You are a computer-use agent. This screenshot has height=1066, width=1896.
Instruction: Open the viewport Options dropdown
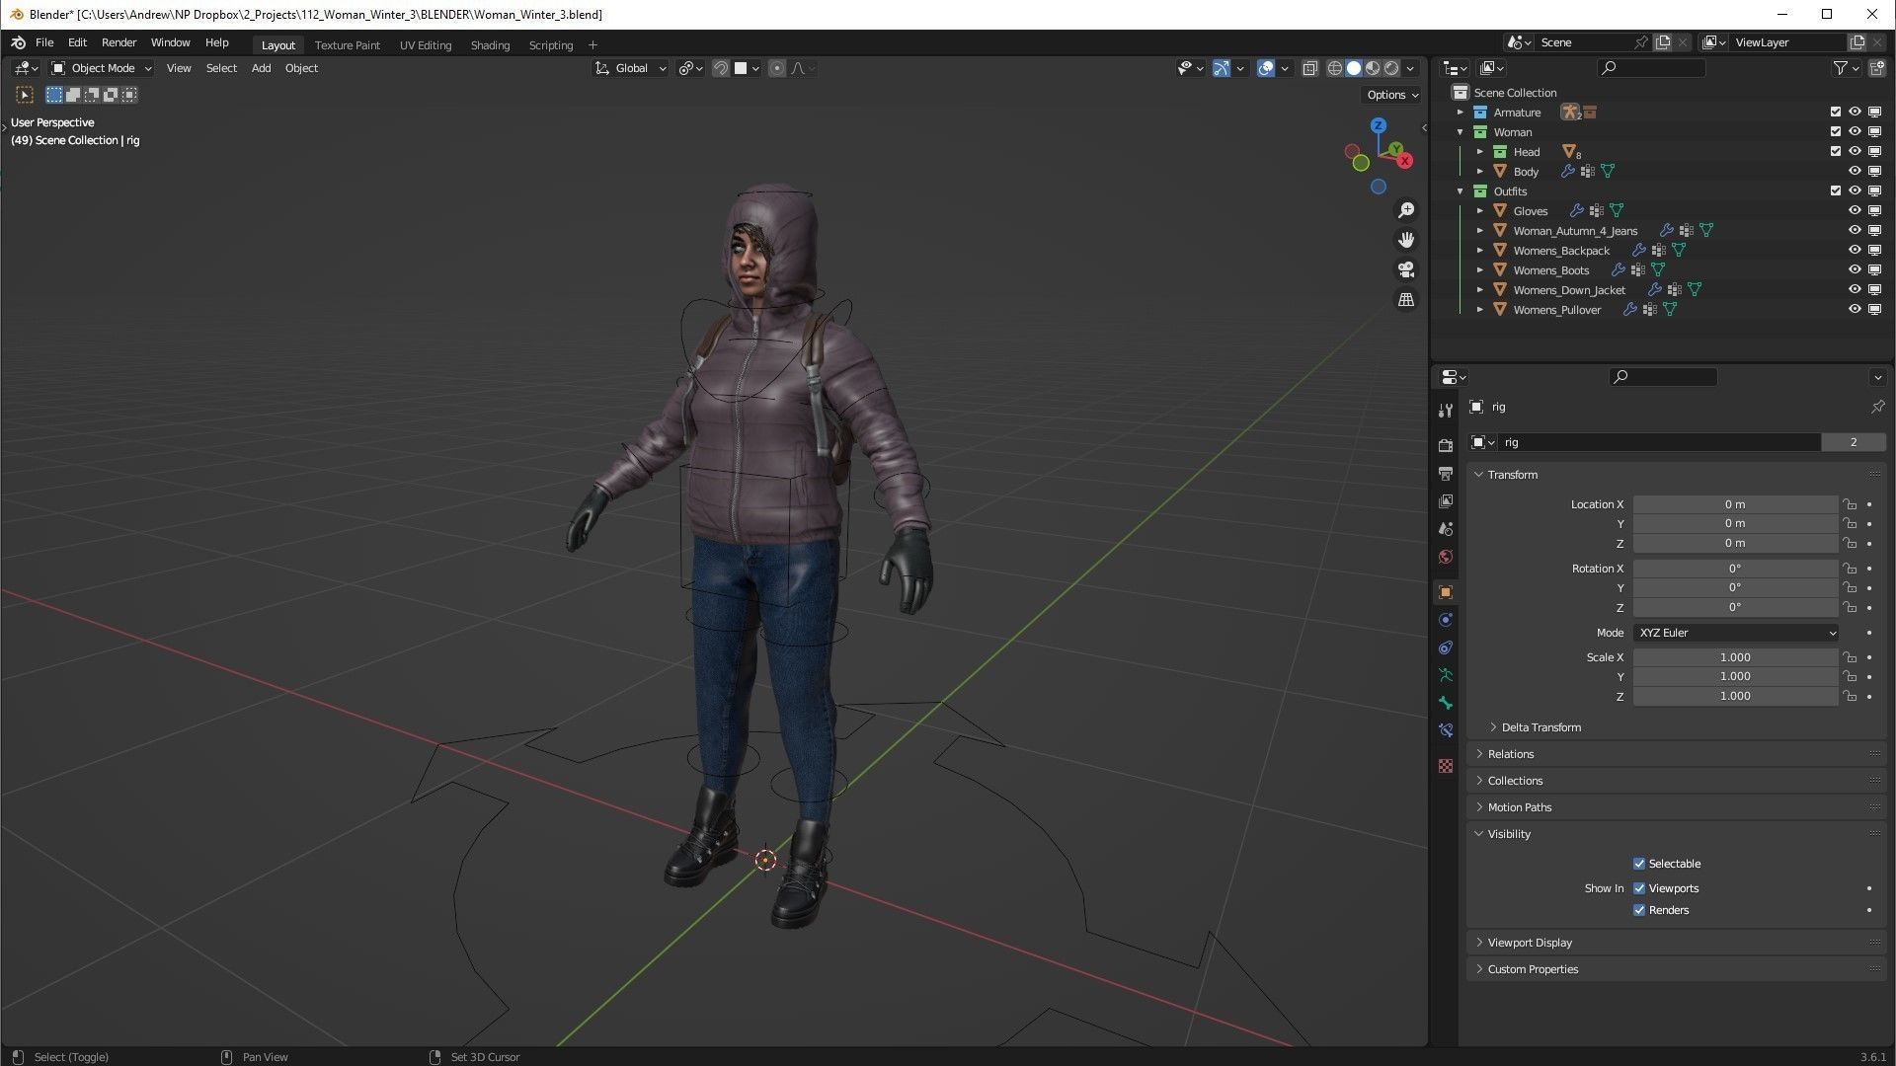(x=1392, y=95)
